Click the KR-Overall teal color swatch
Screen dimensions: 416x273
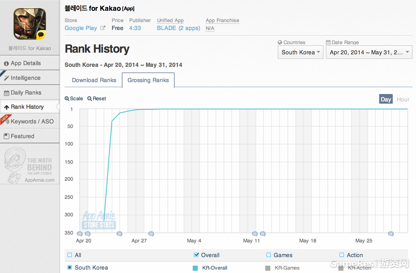[x=195, y=268]
